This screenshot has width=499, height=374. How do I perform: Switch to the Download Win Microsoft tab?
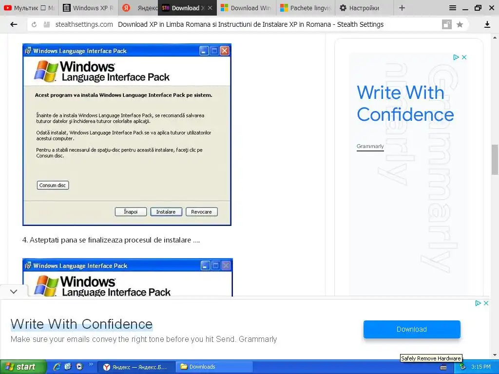pyautogui.click(x=246, y=8)
